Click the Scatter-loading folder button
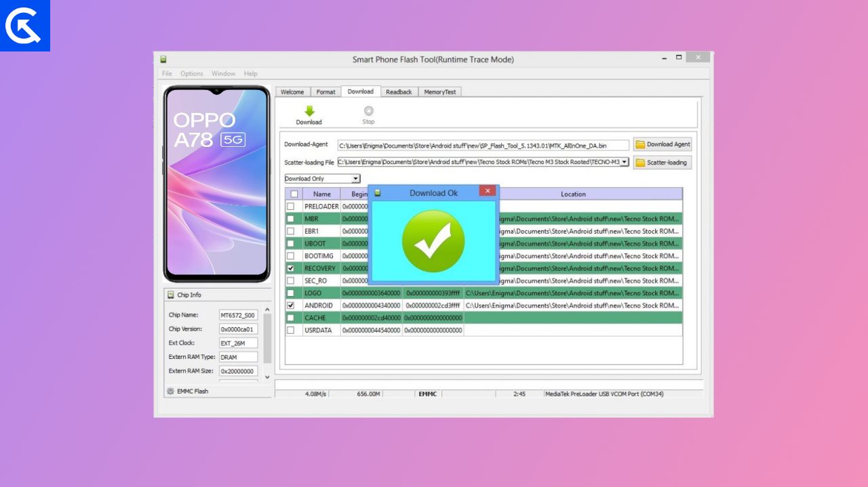868x487 pixels. pos(663,163)
